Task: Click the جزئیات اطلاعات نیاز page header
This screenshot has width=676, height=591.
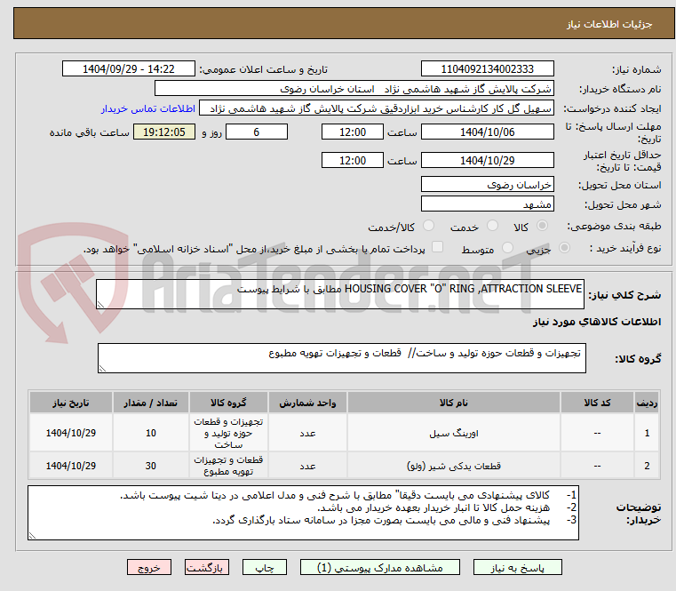Action: pos(609,24)
